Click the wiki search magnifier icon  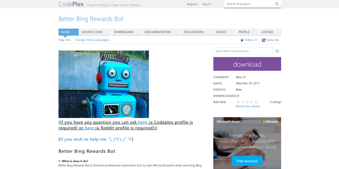coord(277,51)
